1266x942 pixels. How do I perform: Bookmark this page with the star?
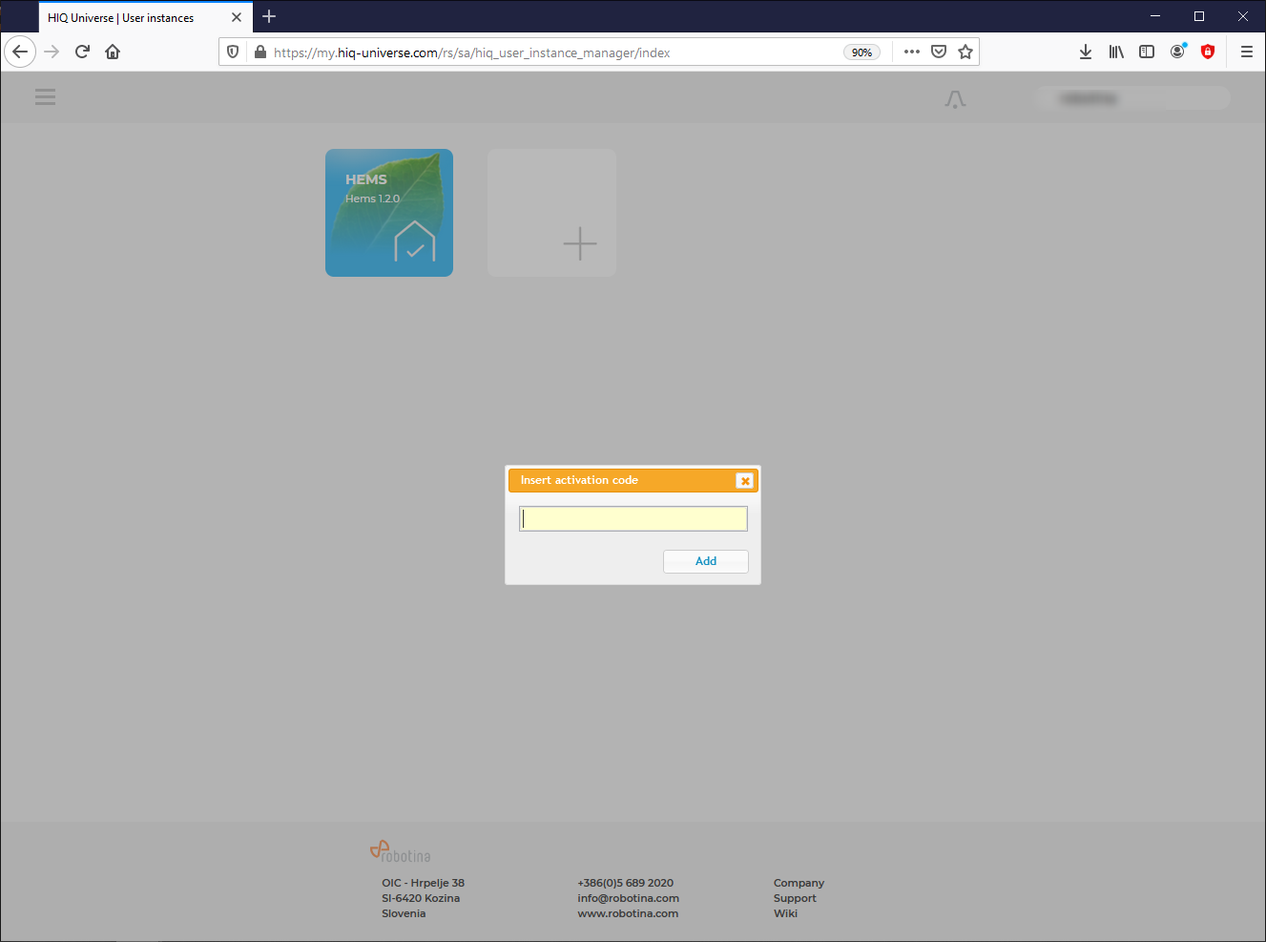click(965, 52)
